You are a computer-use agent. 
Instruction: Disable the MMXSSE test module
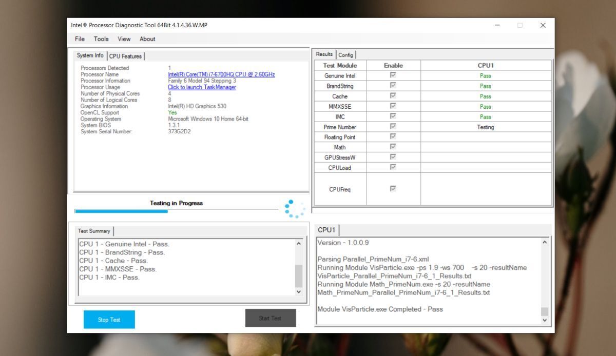(x=393, y=106)
